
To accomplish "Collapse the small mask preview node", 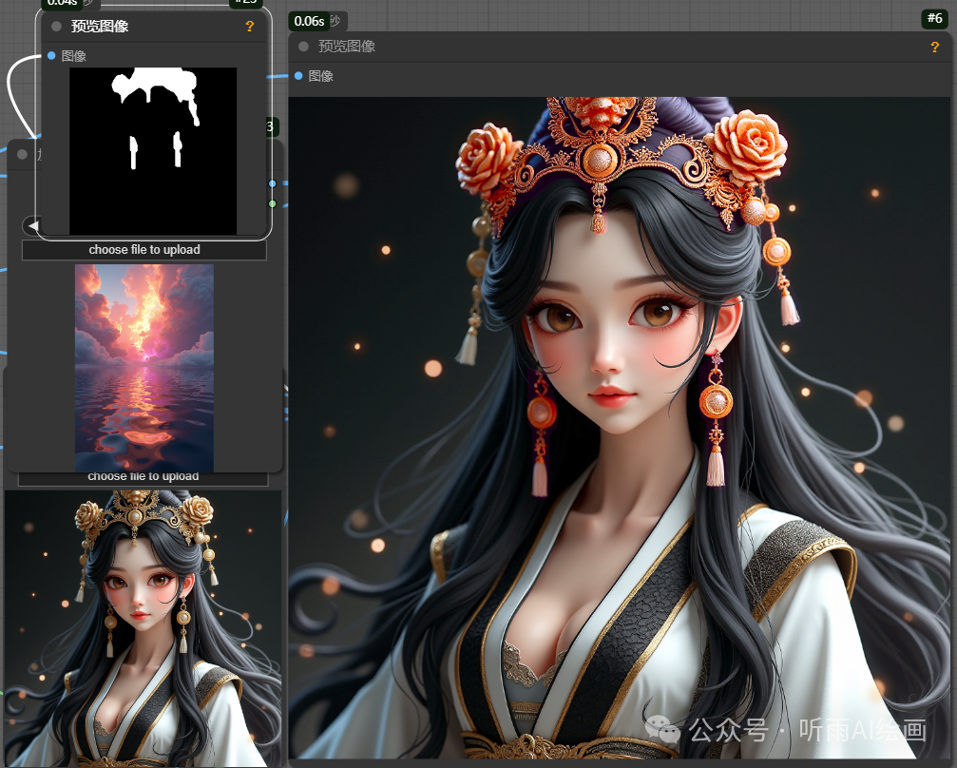I will 57,27.
